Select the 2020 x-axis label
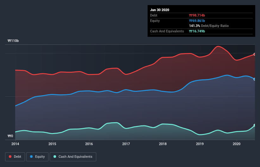The width and height of the screenshot is (260, 167). [237, 144]
